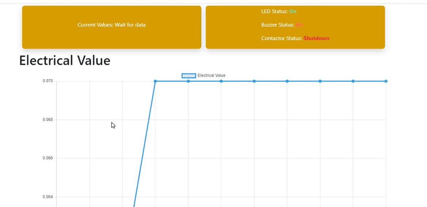Click the Electrical Value page heading
427x207 pixels.
tap(65, 60)
